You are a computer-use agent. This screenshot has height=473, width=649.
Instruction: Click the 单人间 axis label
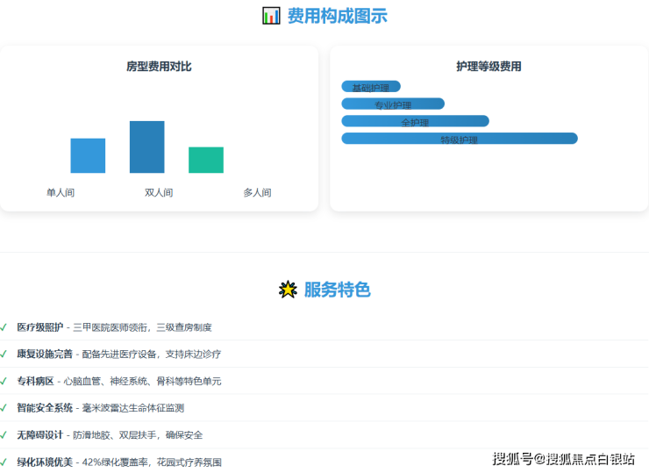pos(61,192)
